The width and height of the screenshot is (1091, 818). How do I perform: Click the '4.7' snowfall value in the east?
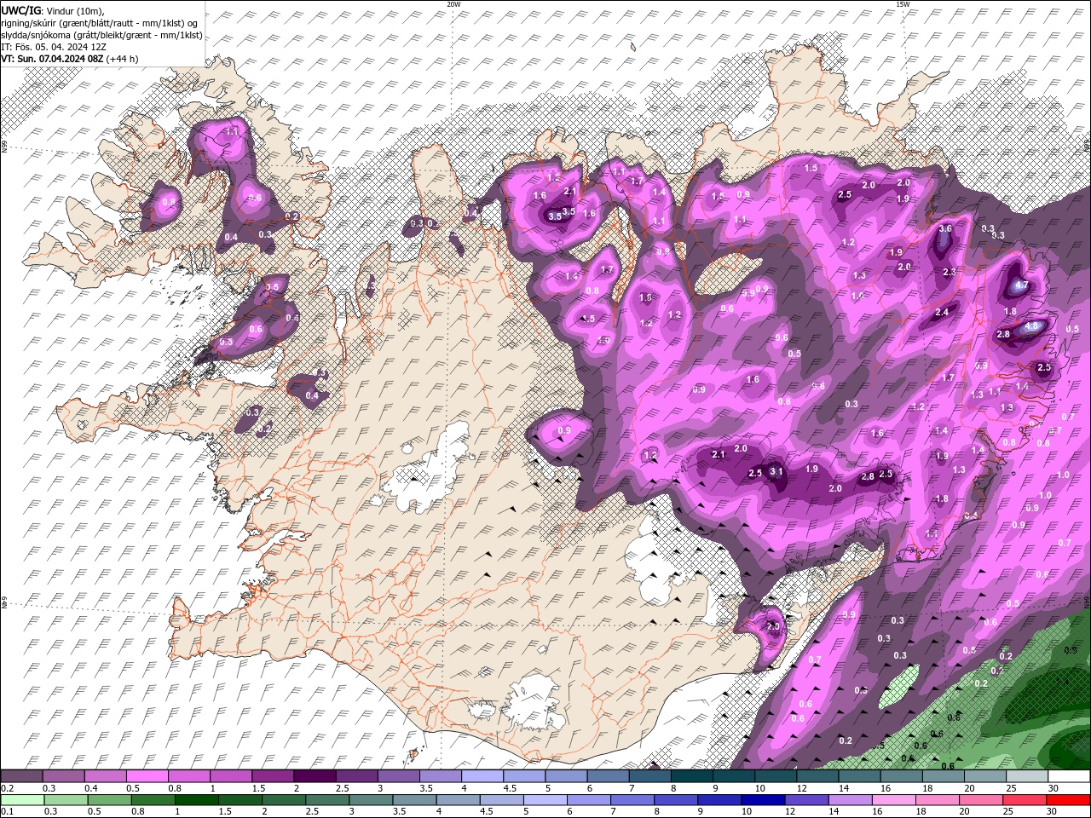click(1023, 285)
